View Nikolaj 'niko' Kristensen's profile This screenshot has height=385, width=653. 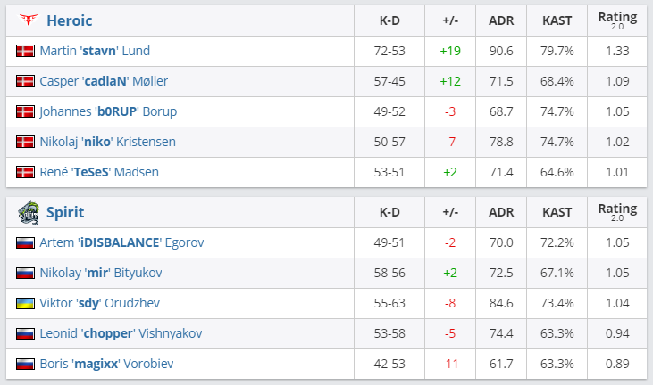coord(107,142)
